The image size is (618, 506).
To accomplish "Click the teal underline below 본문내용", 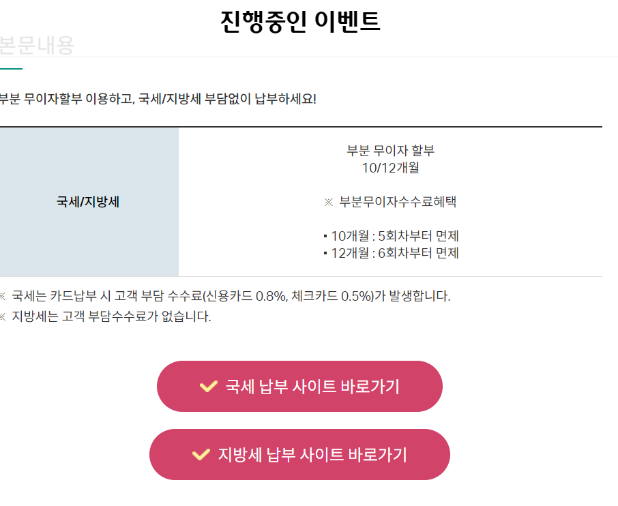I will [12, 68].
